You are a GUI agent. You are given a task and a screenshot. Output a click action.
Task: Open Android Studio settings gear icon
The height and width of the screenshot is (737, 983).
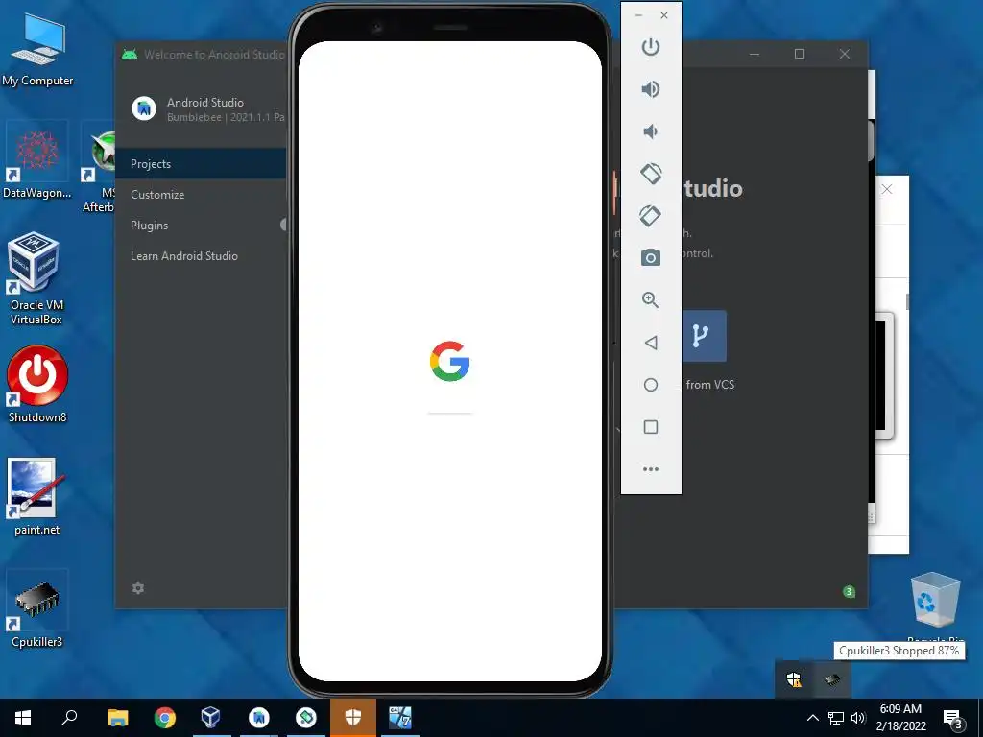click(138, 588)
